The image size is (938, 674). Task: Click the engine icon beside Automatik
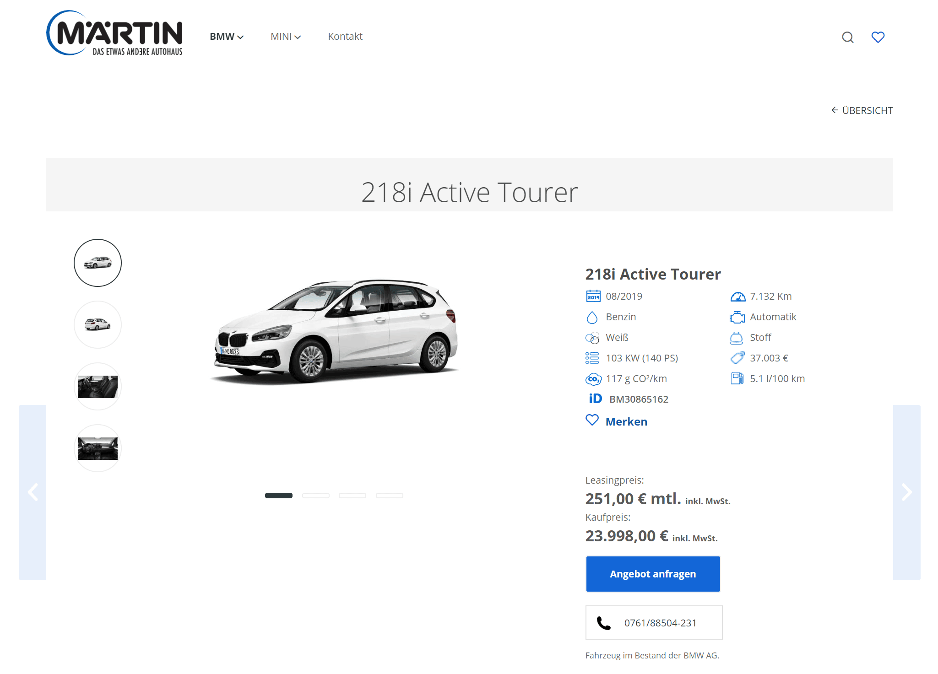click(x=737, y=317)
